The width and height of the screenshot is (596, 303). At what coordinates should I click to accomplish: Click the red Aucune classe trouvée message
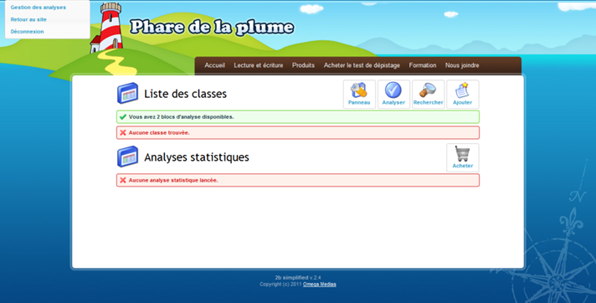[x=298, y=133]
